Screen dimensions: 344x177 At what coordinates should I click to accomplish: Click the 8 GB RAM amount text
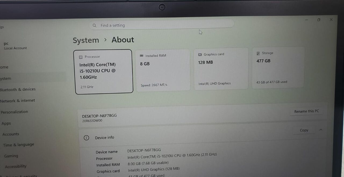[x=145, y=64]
